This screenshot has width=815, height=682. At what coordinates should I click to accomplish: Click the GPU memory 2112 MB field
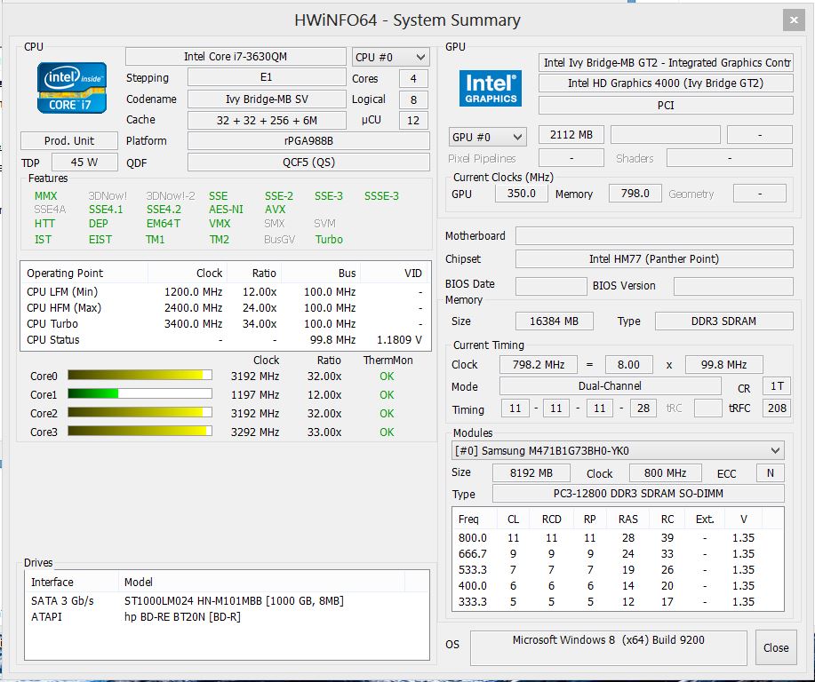(x=571, y=134)
